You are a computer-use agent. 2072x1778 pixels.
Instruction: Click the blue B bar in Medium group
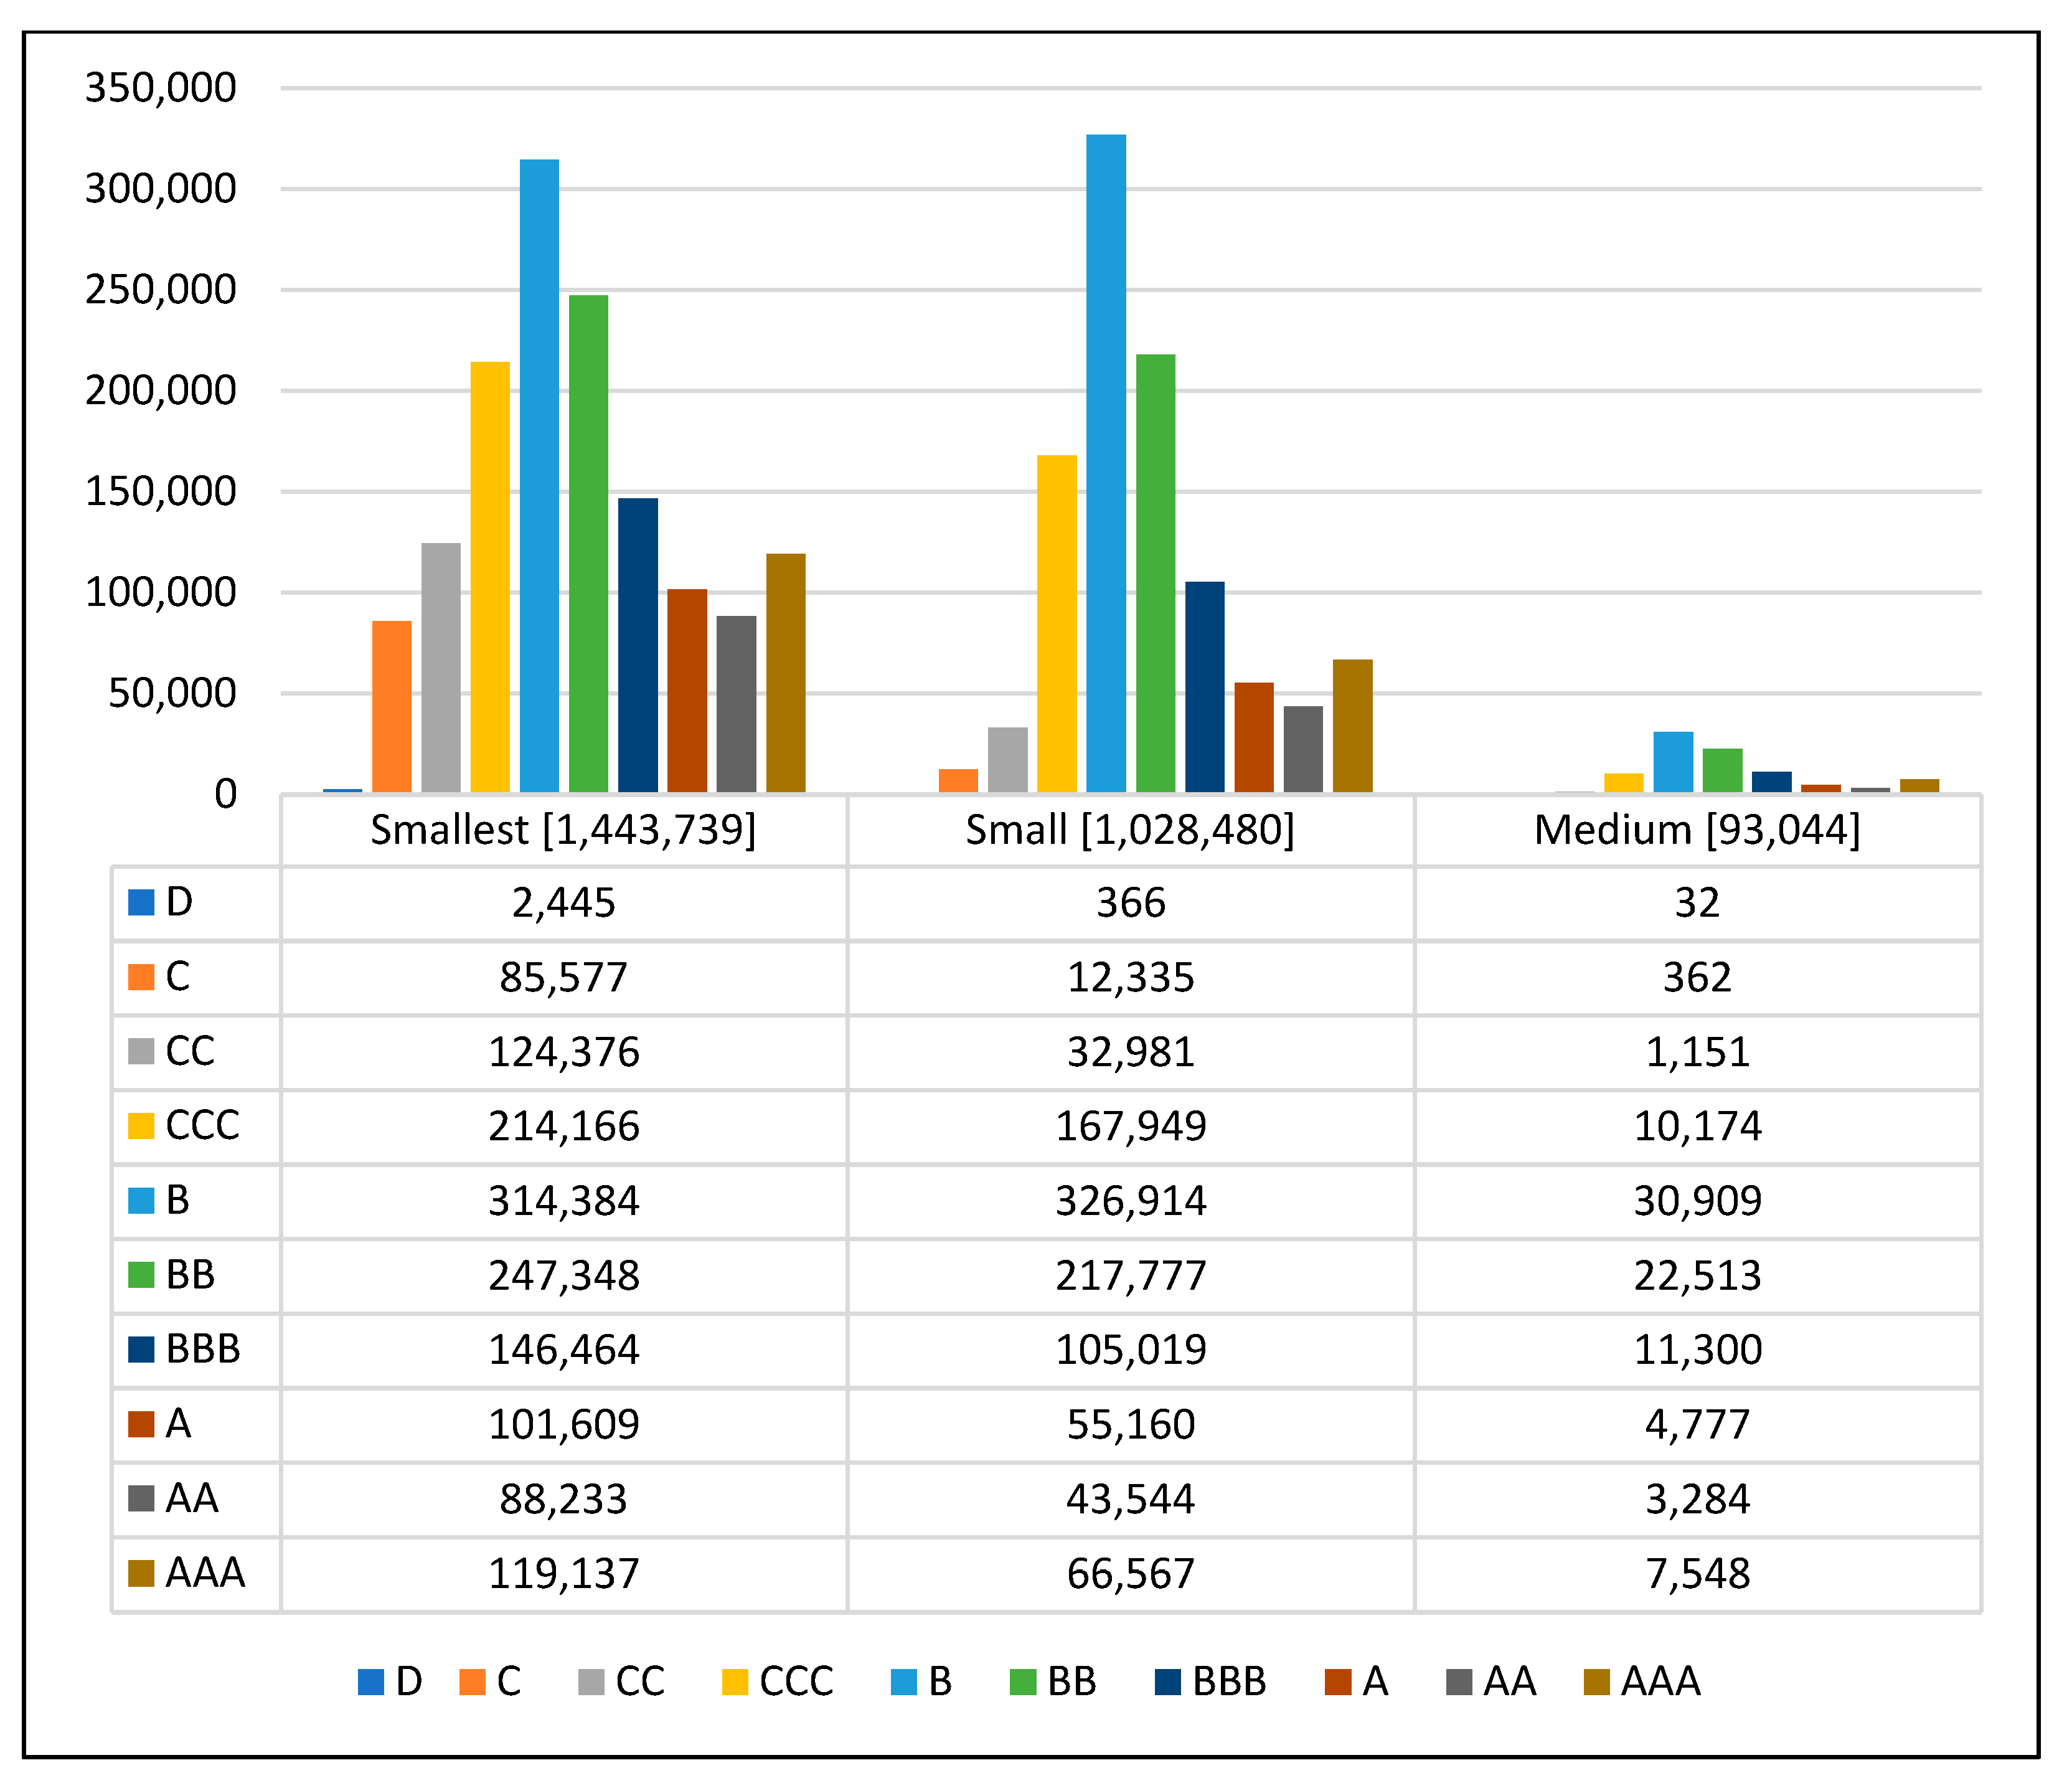pos(1673,762)
